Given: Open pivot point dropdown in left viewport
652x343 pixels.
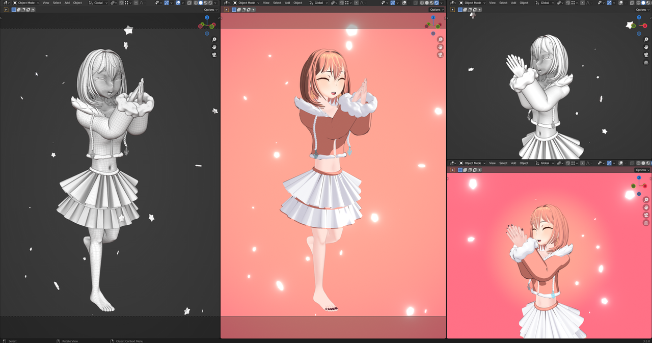Looking at the screenshot, I should click(x=114, y=3).
